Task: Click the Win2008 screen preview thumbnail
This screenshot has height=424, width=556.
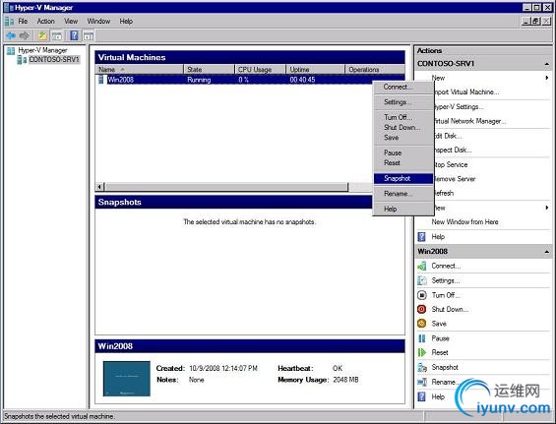Action: pos(127,379)
